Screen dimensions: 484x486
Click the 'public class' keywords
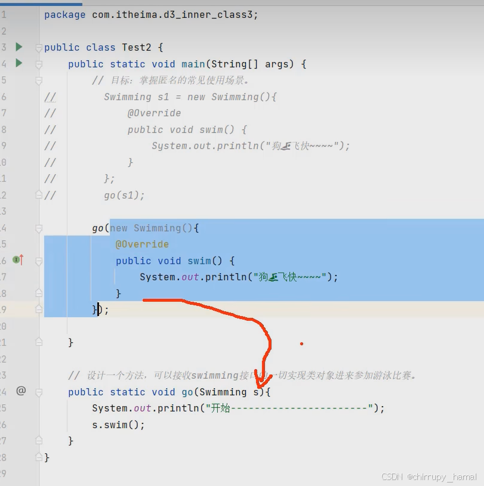pyautogui.click(x=79, y=48)
